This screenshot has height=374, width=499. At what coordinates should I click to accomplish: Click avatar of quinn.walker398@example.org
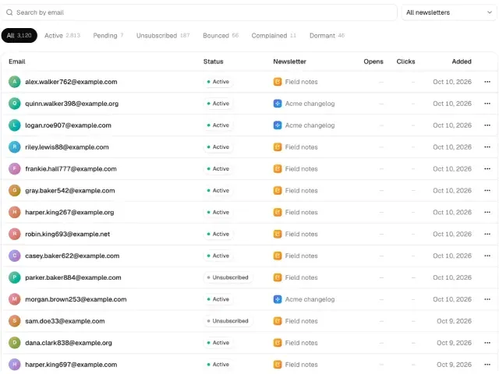[15, 104]
